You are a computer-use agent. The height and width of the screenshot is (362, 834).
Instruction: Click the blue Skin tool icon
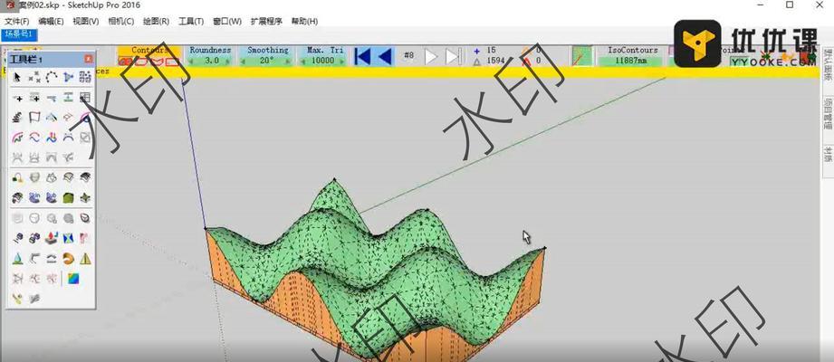[x=34, y=198]
